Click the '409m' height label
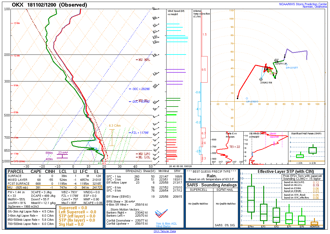Image resolution: width=330 pixels, height=234 pixels. pyautogui.click(x=49, y=159)
